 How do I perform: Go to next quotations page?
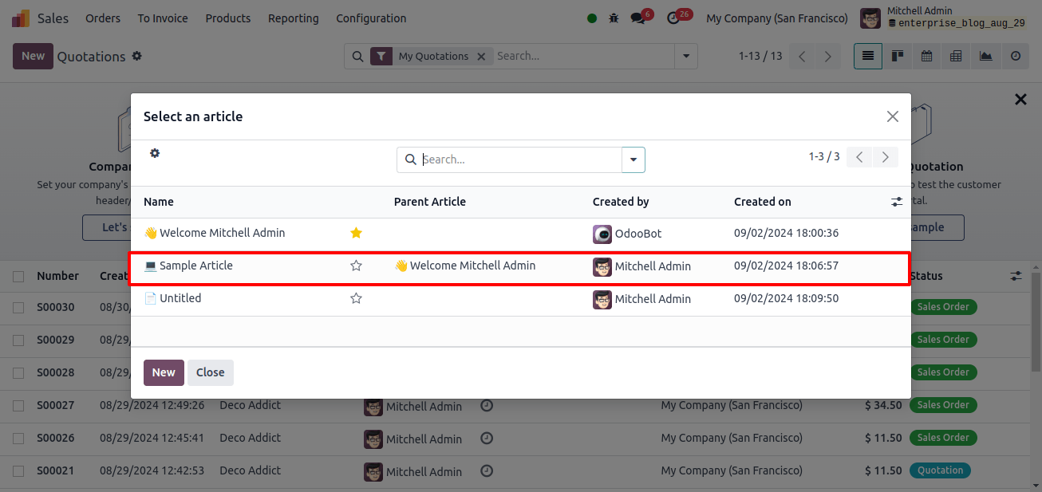[x=828, y=56]
